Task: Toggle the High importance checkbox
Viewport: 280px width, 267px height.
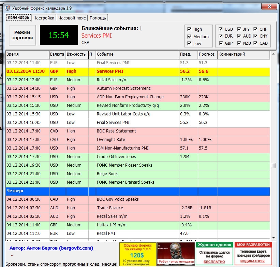Action: click(190, 29)
